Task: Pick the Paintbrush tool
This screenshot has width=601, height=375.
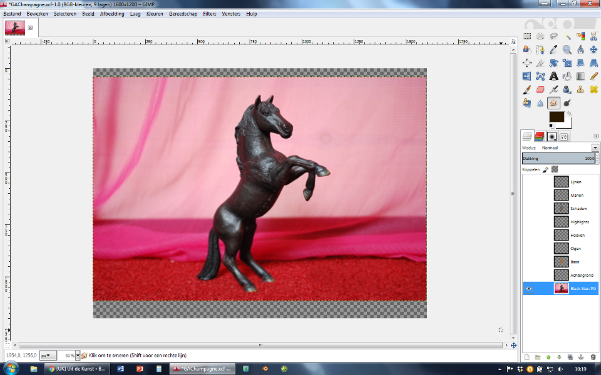Action: click(x=527, y=89)
